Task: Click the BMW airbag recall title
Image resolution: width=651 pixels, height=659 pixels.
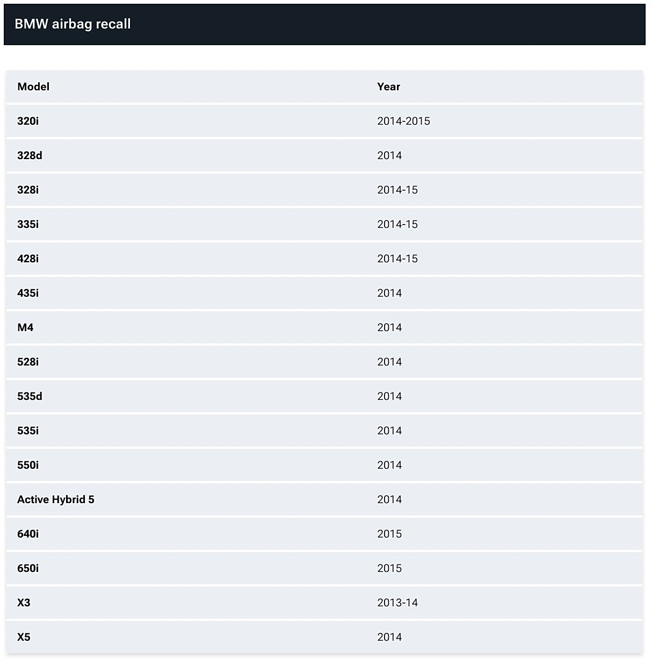Action: 73,24
